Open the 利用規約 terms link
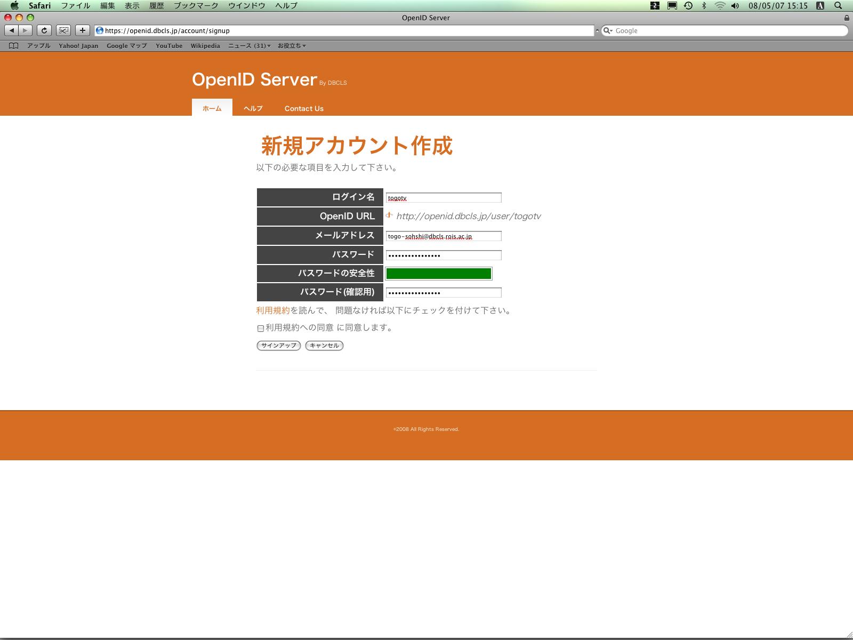Screen dimensions: 853x640 point(272,310)
